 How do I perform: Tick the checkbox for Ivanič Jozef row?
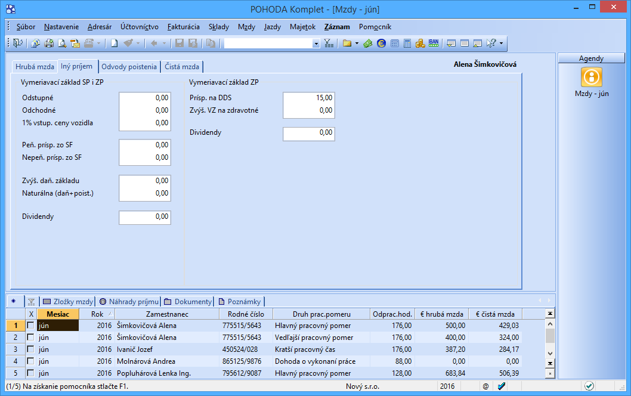point(31,349)
